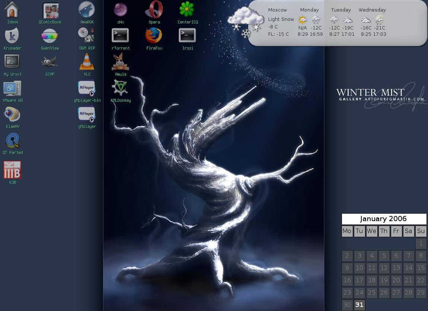
Task: Open the VLC traffic cone icon
Action: coord(87,62)
